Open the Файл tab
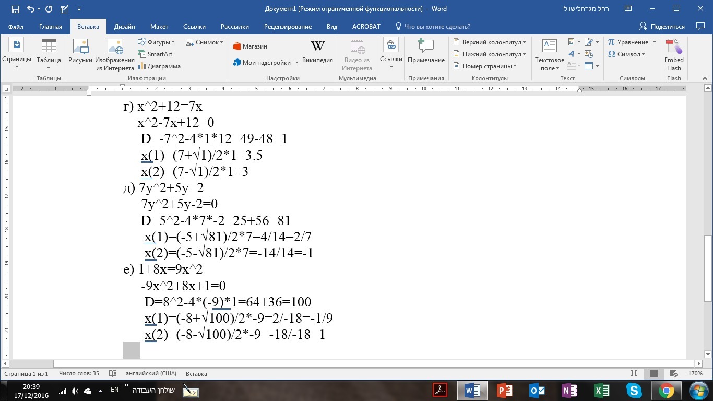713x401 pixels. tap(16, 27)
